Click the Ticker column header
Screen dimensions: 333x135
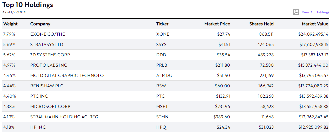pos(162,24)
